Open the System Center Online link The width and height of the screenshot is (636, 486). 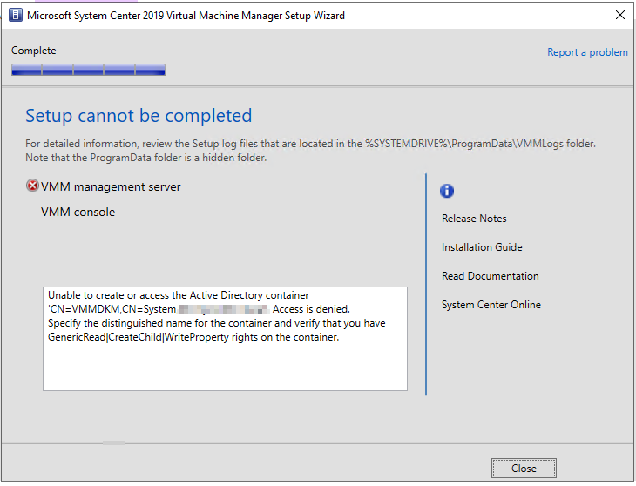pos(491,305)
